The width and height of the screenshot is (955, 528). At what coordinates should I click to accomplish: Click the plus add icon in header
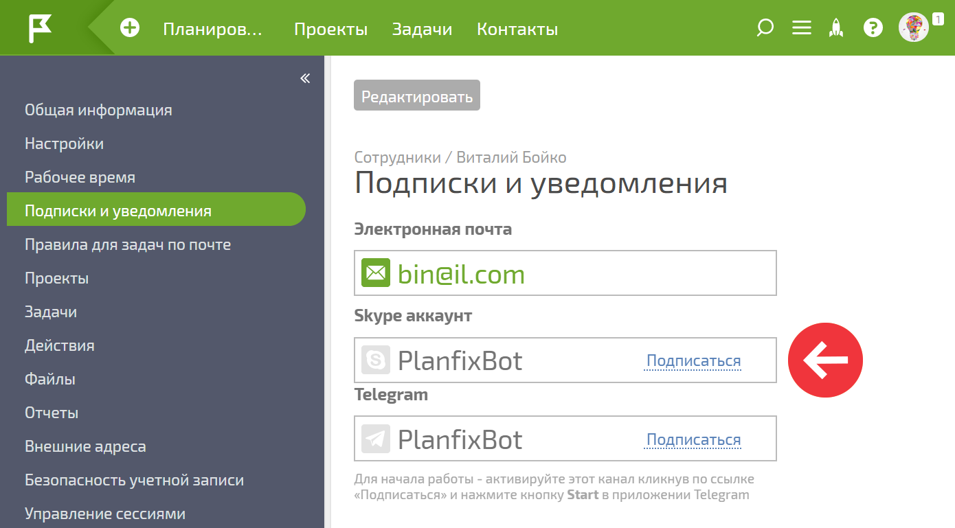130,28
